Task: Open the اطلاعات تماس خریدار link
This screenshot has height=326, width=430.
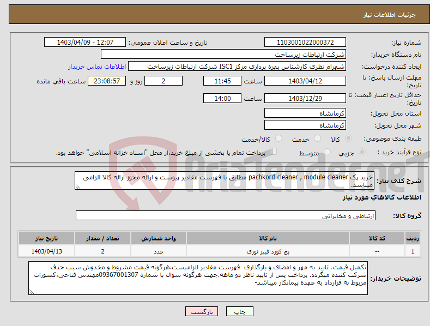Action: pos(97,67)
